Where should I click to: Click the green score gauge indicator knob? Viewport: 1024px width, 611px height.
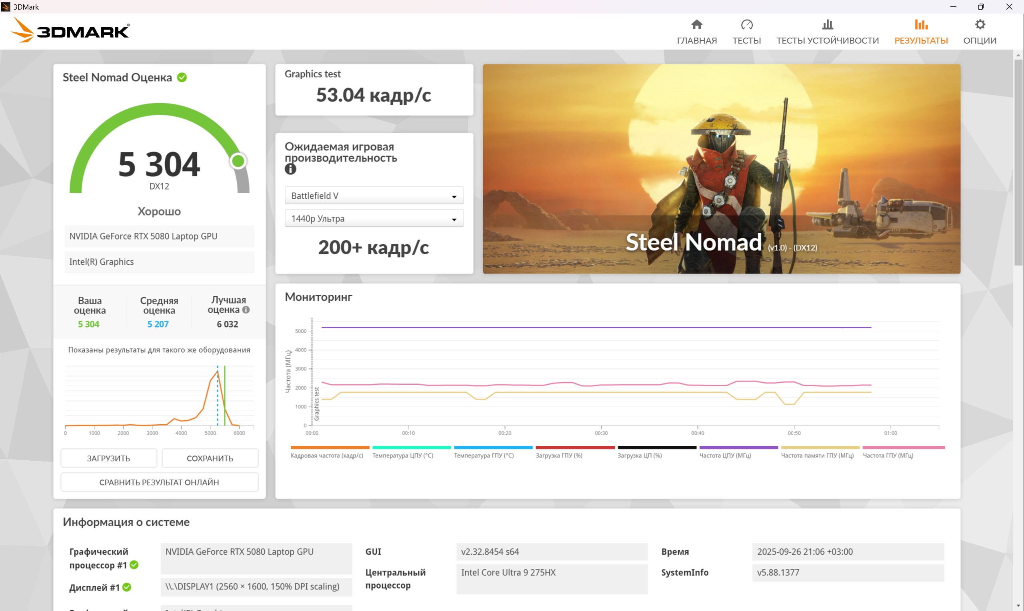(238, 161)
